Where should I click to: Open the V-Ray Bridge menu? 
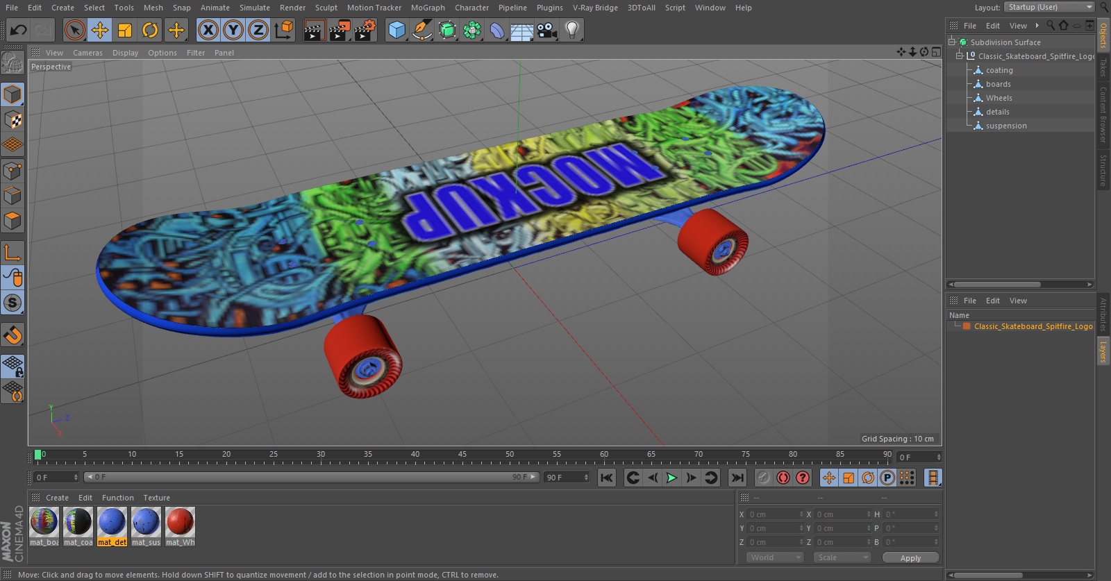pyautogui.click(x=595, y=8)
